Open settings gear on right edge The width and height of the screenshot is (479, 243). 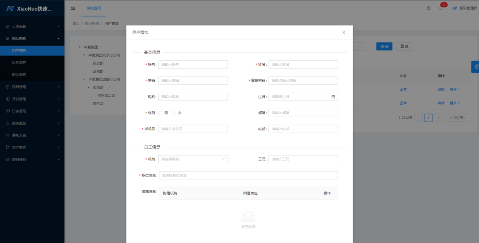475,67
